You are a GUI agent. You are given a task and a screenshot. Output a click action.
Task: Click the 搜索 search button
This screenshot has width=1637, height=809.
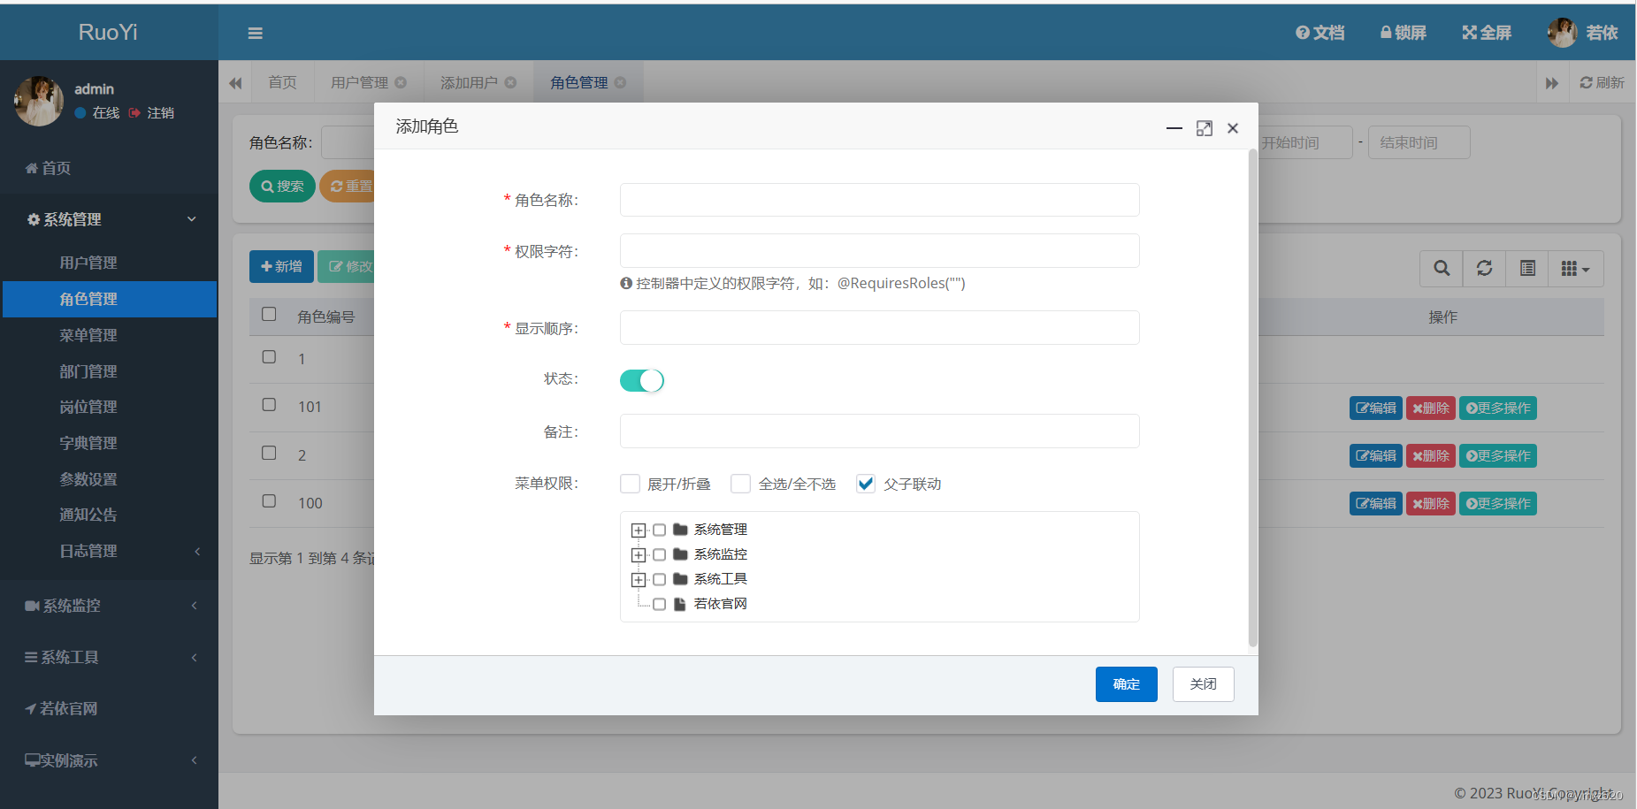(282, 186)
